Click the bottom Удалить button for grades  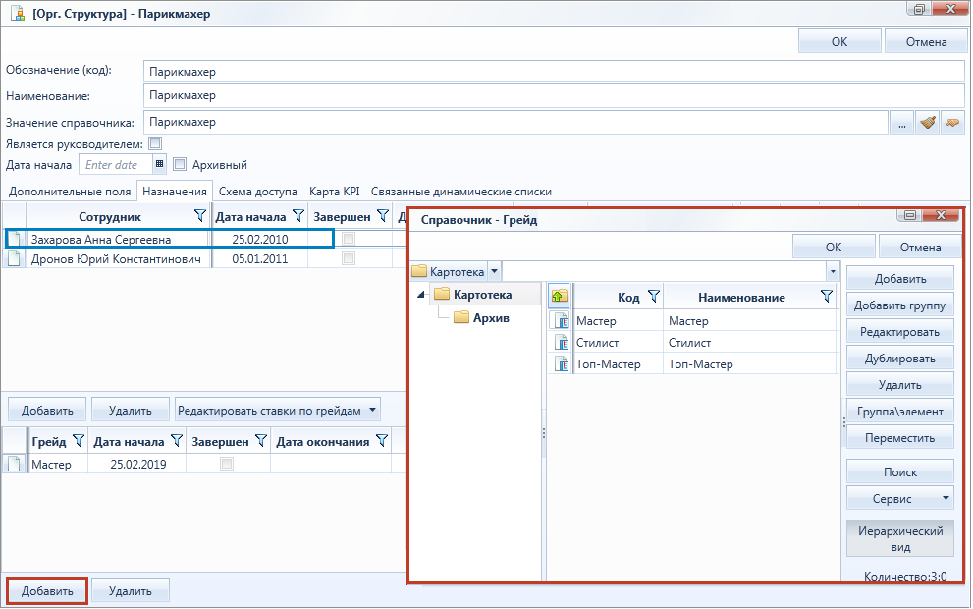(x=131, y=590)
